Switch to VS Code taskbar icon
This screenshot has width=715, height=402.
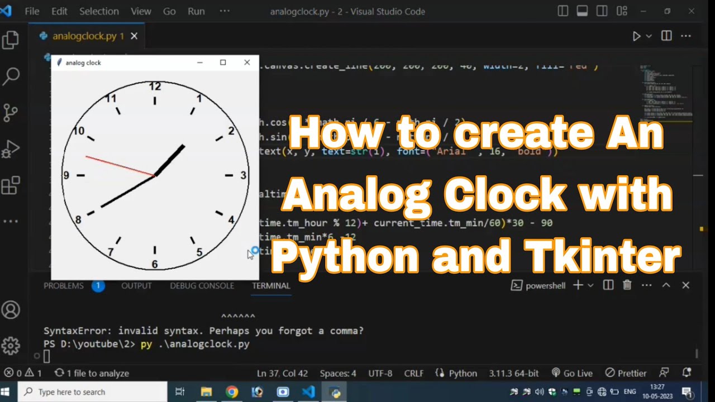click(x=308, y=392)
